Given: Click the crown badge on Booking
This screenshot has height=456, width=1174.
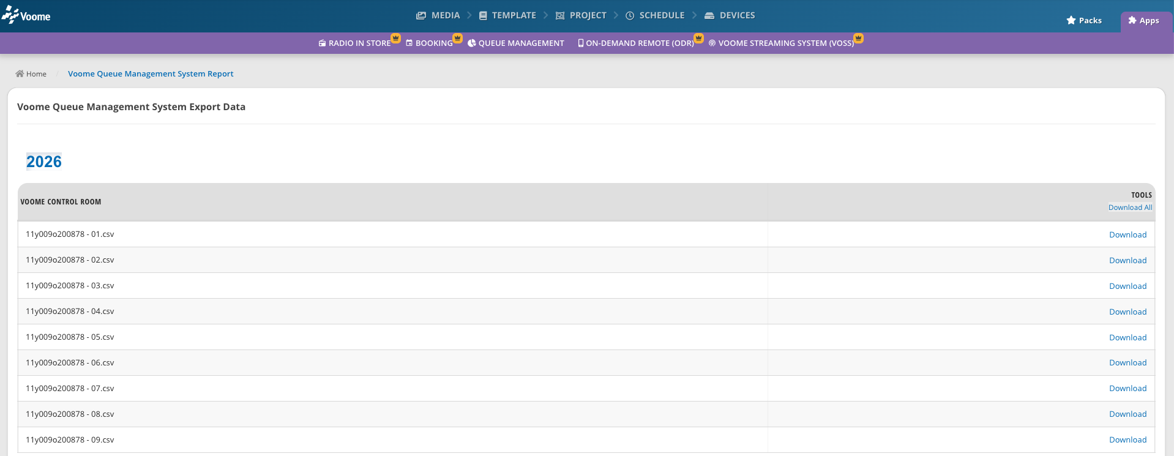Looking at the screenshot, I should click(457, 38).
